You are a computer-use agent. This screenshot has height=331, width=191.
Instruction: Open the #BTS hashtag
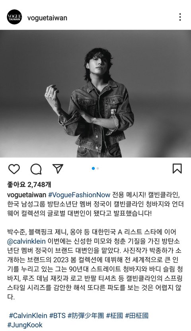[x=57, y=315]
